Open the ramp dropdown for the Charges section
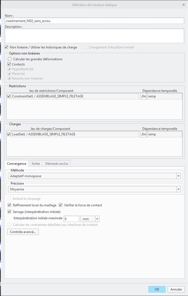The image size is (188, 296). 164,134
